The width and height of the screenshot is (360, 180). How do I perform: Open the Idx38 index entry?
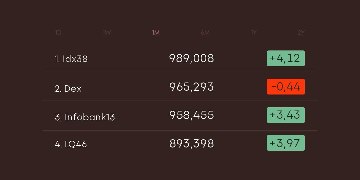click(71, 59)
